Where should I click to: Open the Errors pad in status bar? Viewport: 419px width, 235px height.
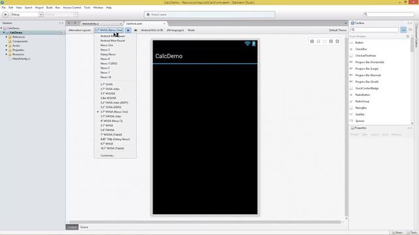coord(397,232)
